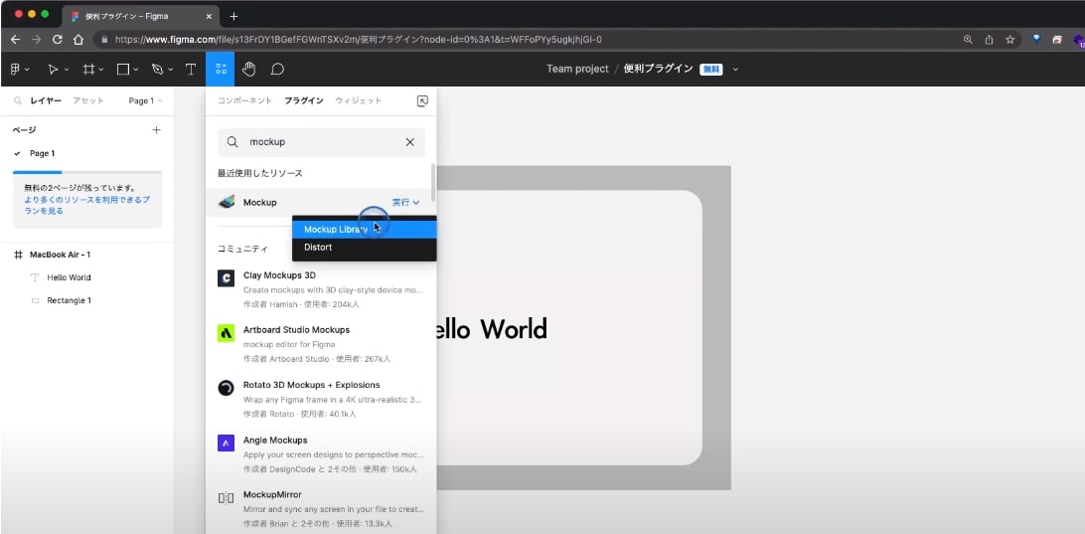Expand Move tool options chevron
Image resolution: width=1085 pixels, height=534 pixels.
pos(68,70)
